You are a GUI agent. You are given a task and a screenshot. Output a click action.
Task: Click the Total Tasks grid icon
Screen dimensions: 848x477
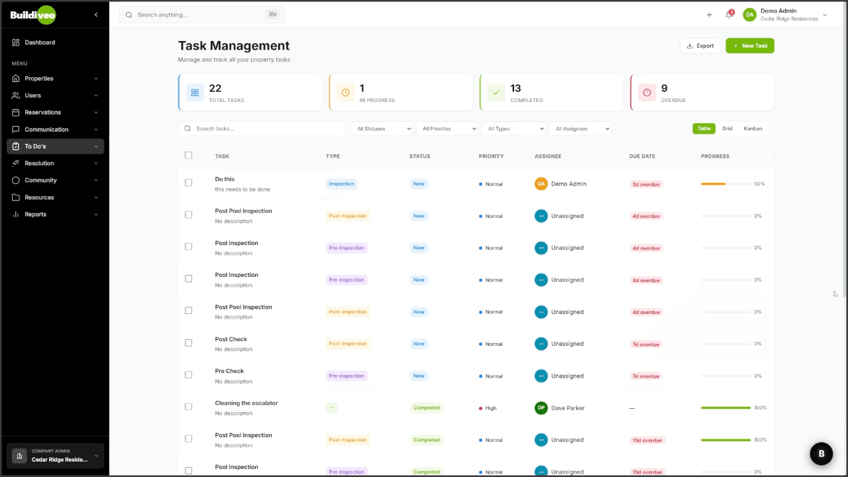tap(195, 93)
